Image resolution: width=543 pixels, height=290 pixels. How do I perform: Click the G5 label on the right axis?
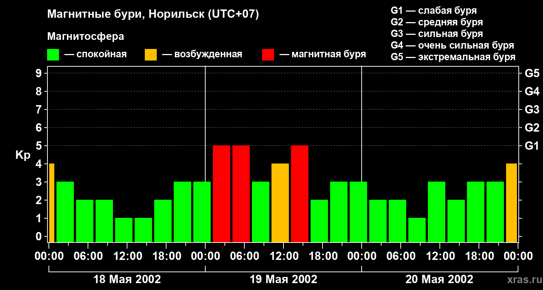(532, 73)
